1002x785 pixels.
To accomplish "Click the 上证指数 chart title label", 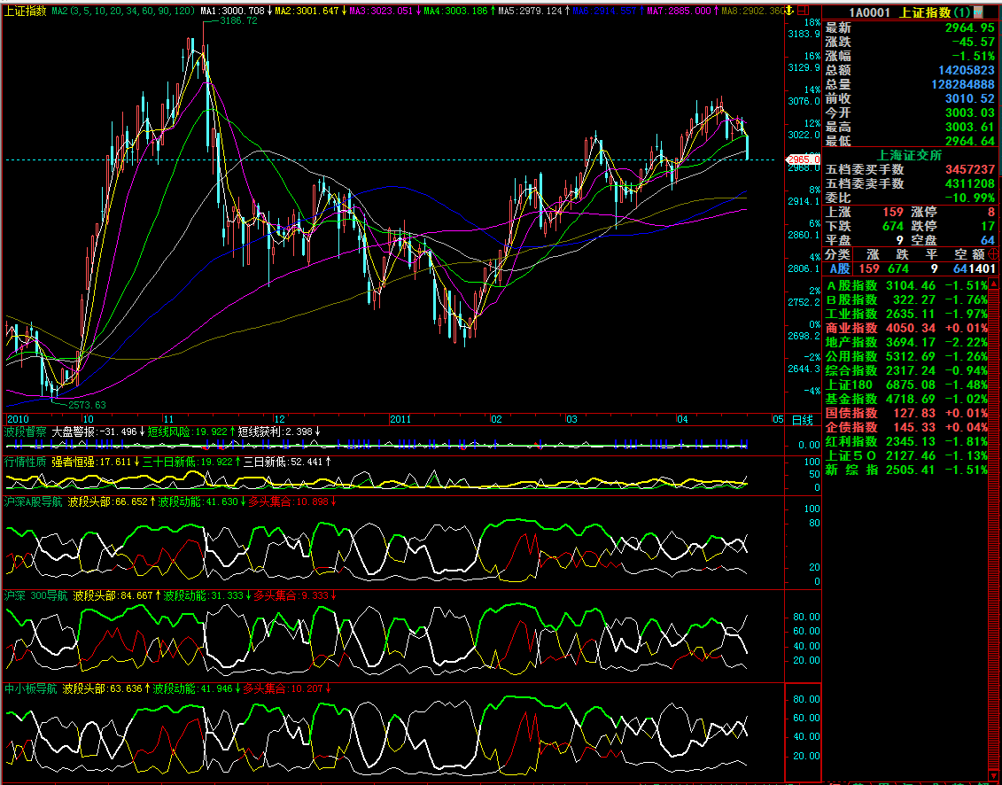I will [25, 11].
